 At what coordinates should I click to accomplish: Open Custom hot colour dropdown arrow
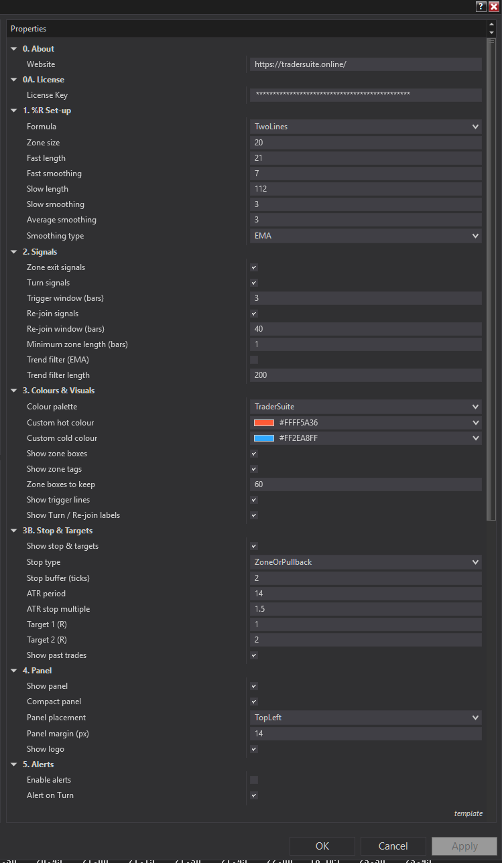pos(476,423)
